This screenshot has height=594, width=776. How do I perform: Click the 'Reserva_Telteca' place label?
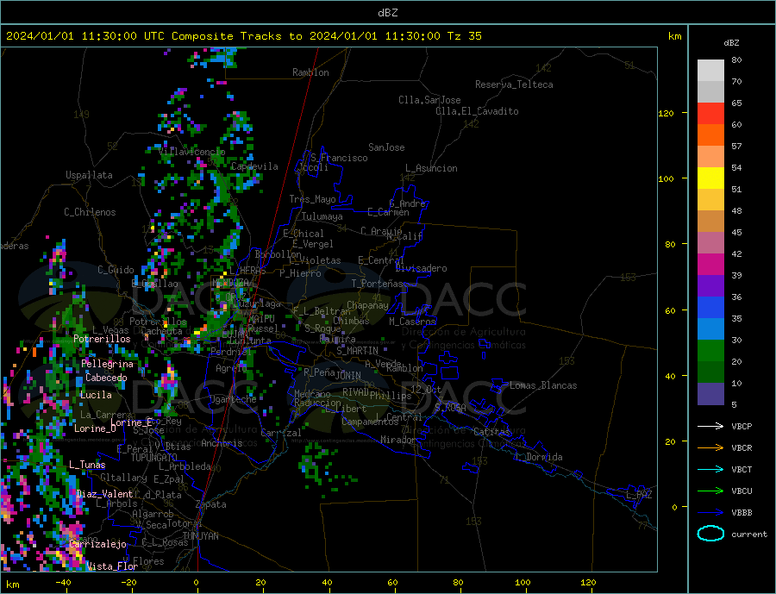[514, 84]
